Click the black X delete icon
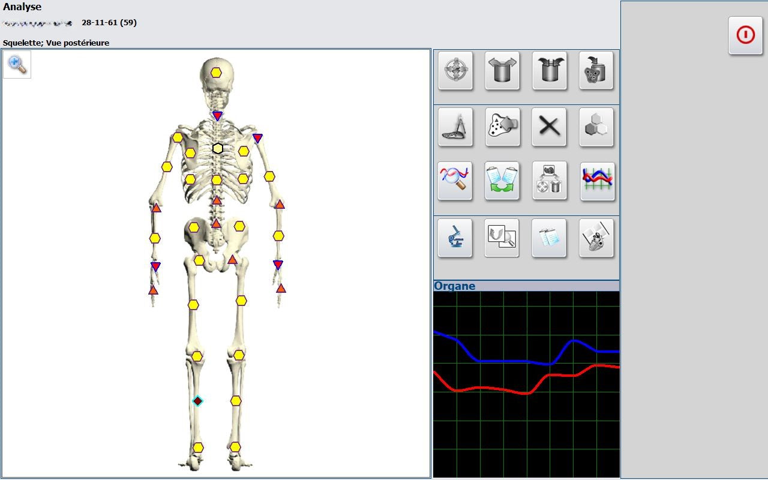The height and width of the screenshot is (480, 768). point(549,127)
